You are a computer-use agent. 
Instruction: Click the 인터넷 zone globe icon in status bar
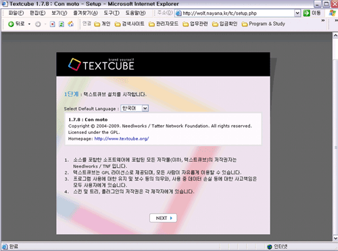[270, 247]
